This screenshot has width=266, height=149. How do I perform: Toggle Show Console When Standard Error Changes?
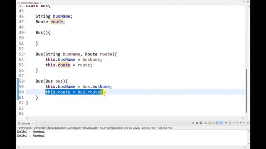(221, 123)
